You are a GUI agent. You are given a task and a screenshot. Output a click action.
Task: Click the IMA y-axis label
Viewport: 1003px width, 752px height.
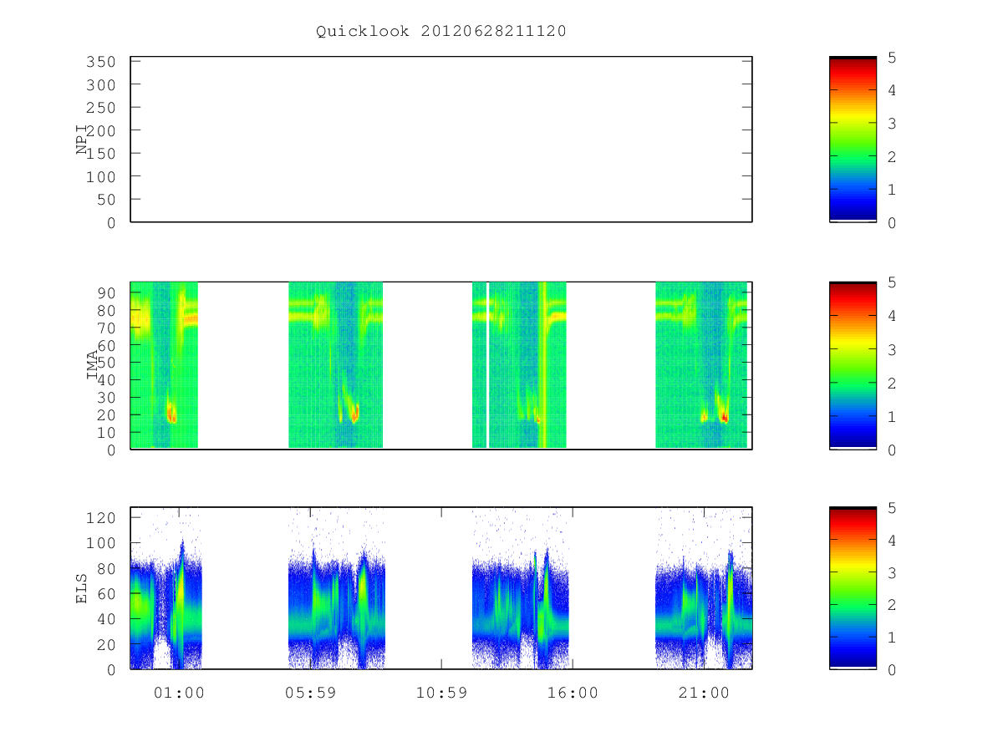click(92, 366)
